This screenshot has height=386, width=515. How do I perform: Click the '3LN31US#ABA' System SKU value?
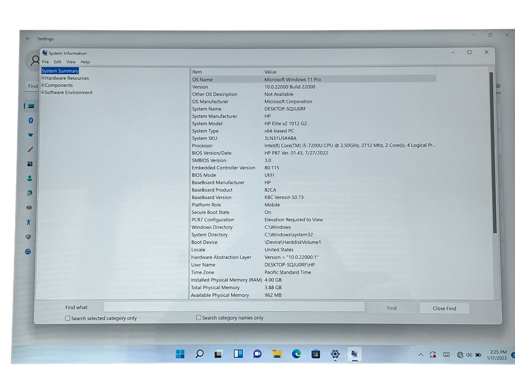coord(280,138)
